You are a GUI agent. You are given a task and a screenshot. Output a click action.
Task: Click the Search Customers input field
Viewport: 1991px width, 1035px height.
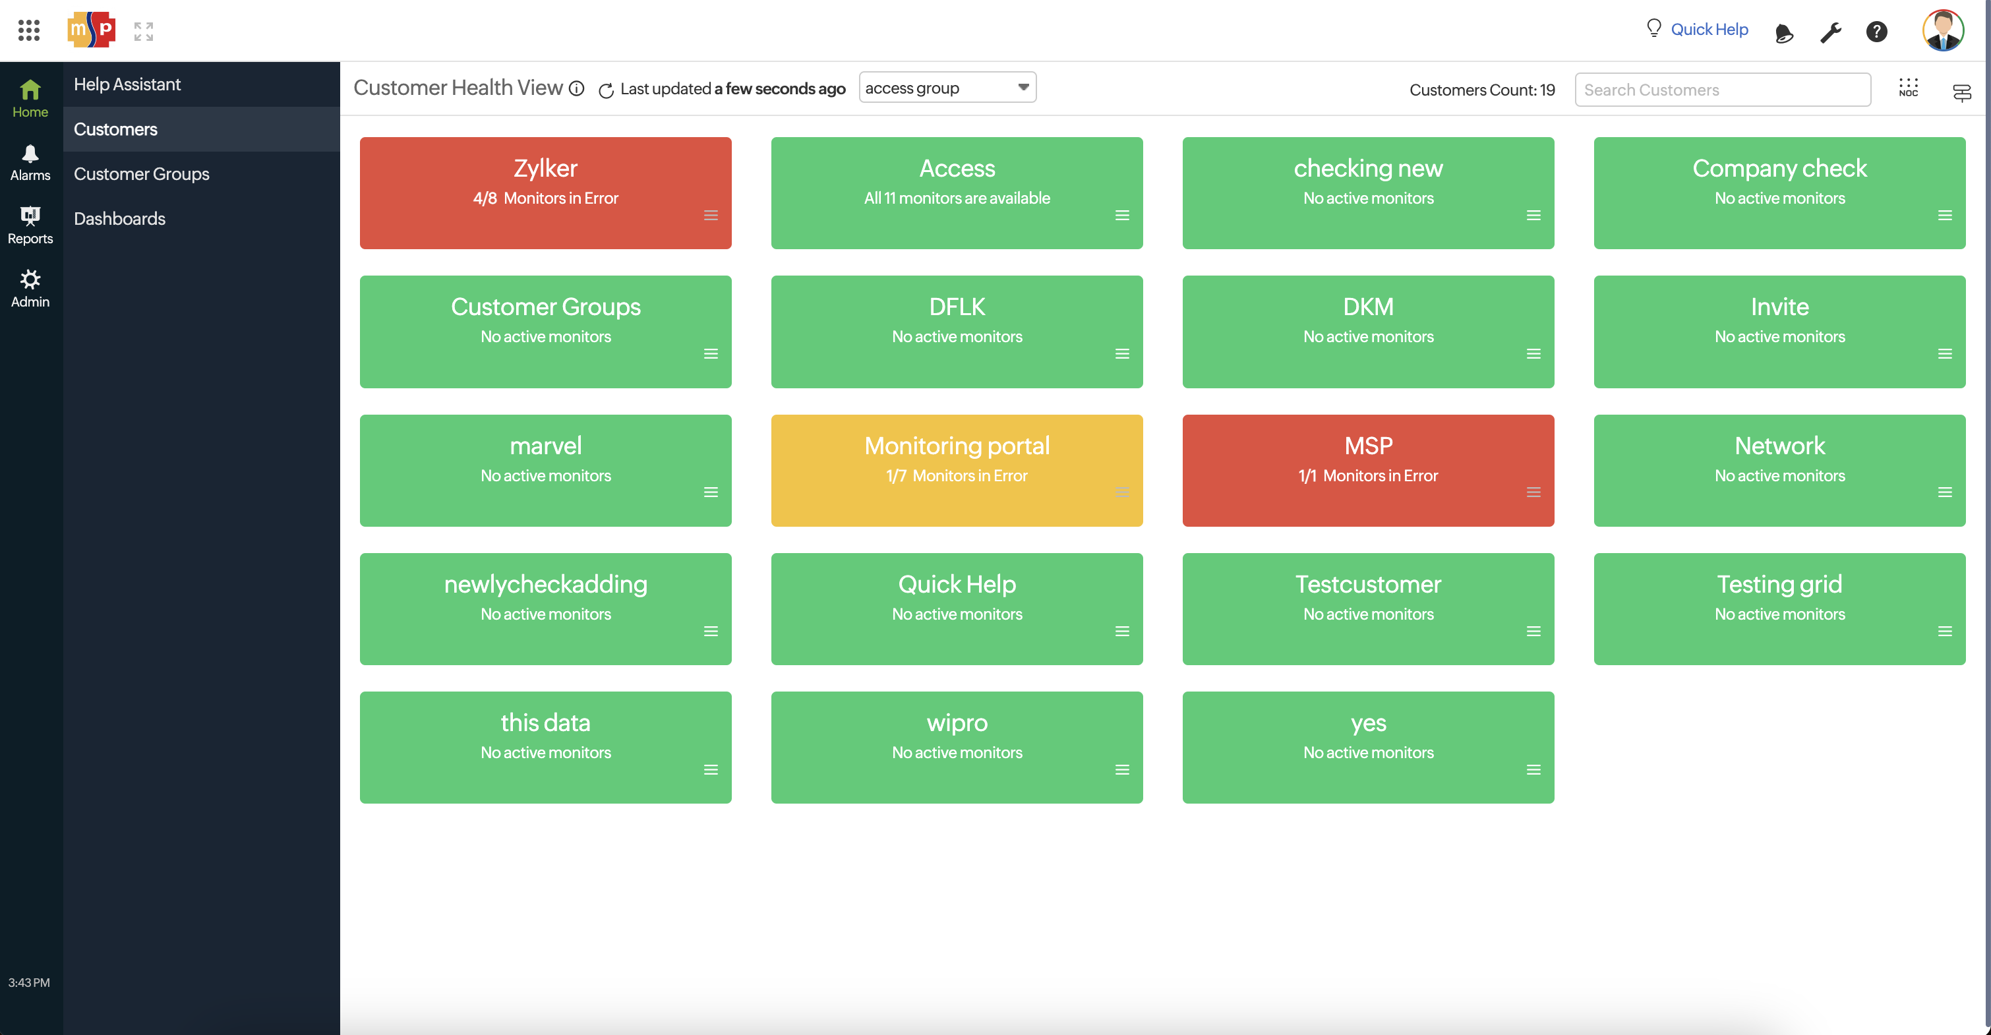click(1723, 88)
